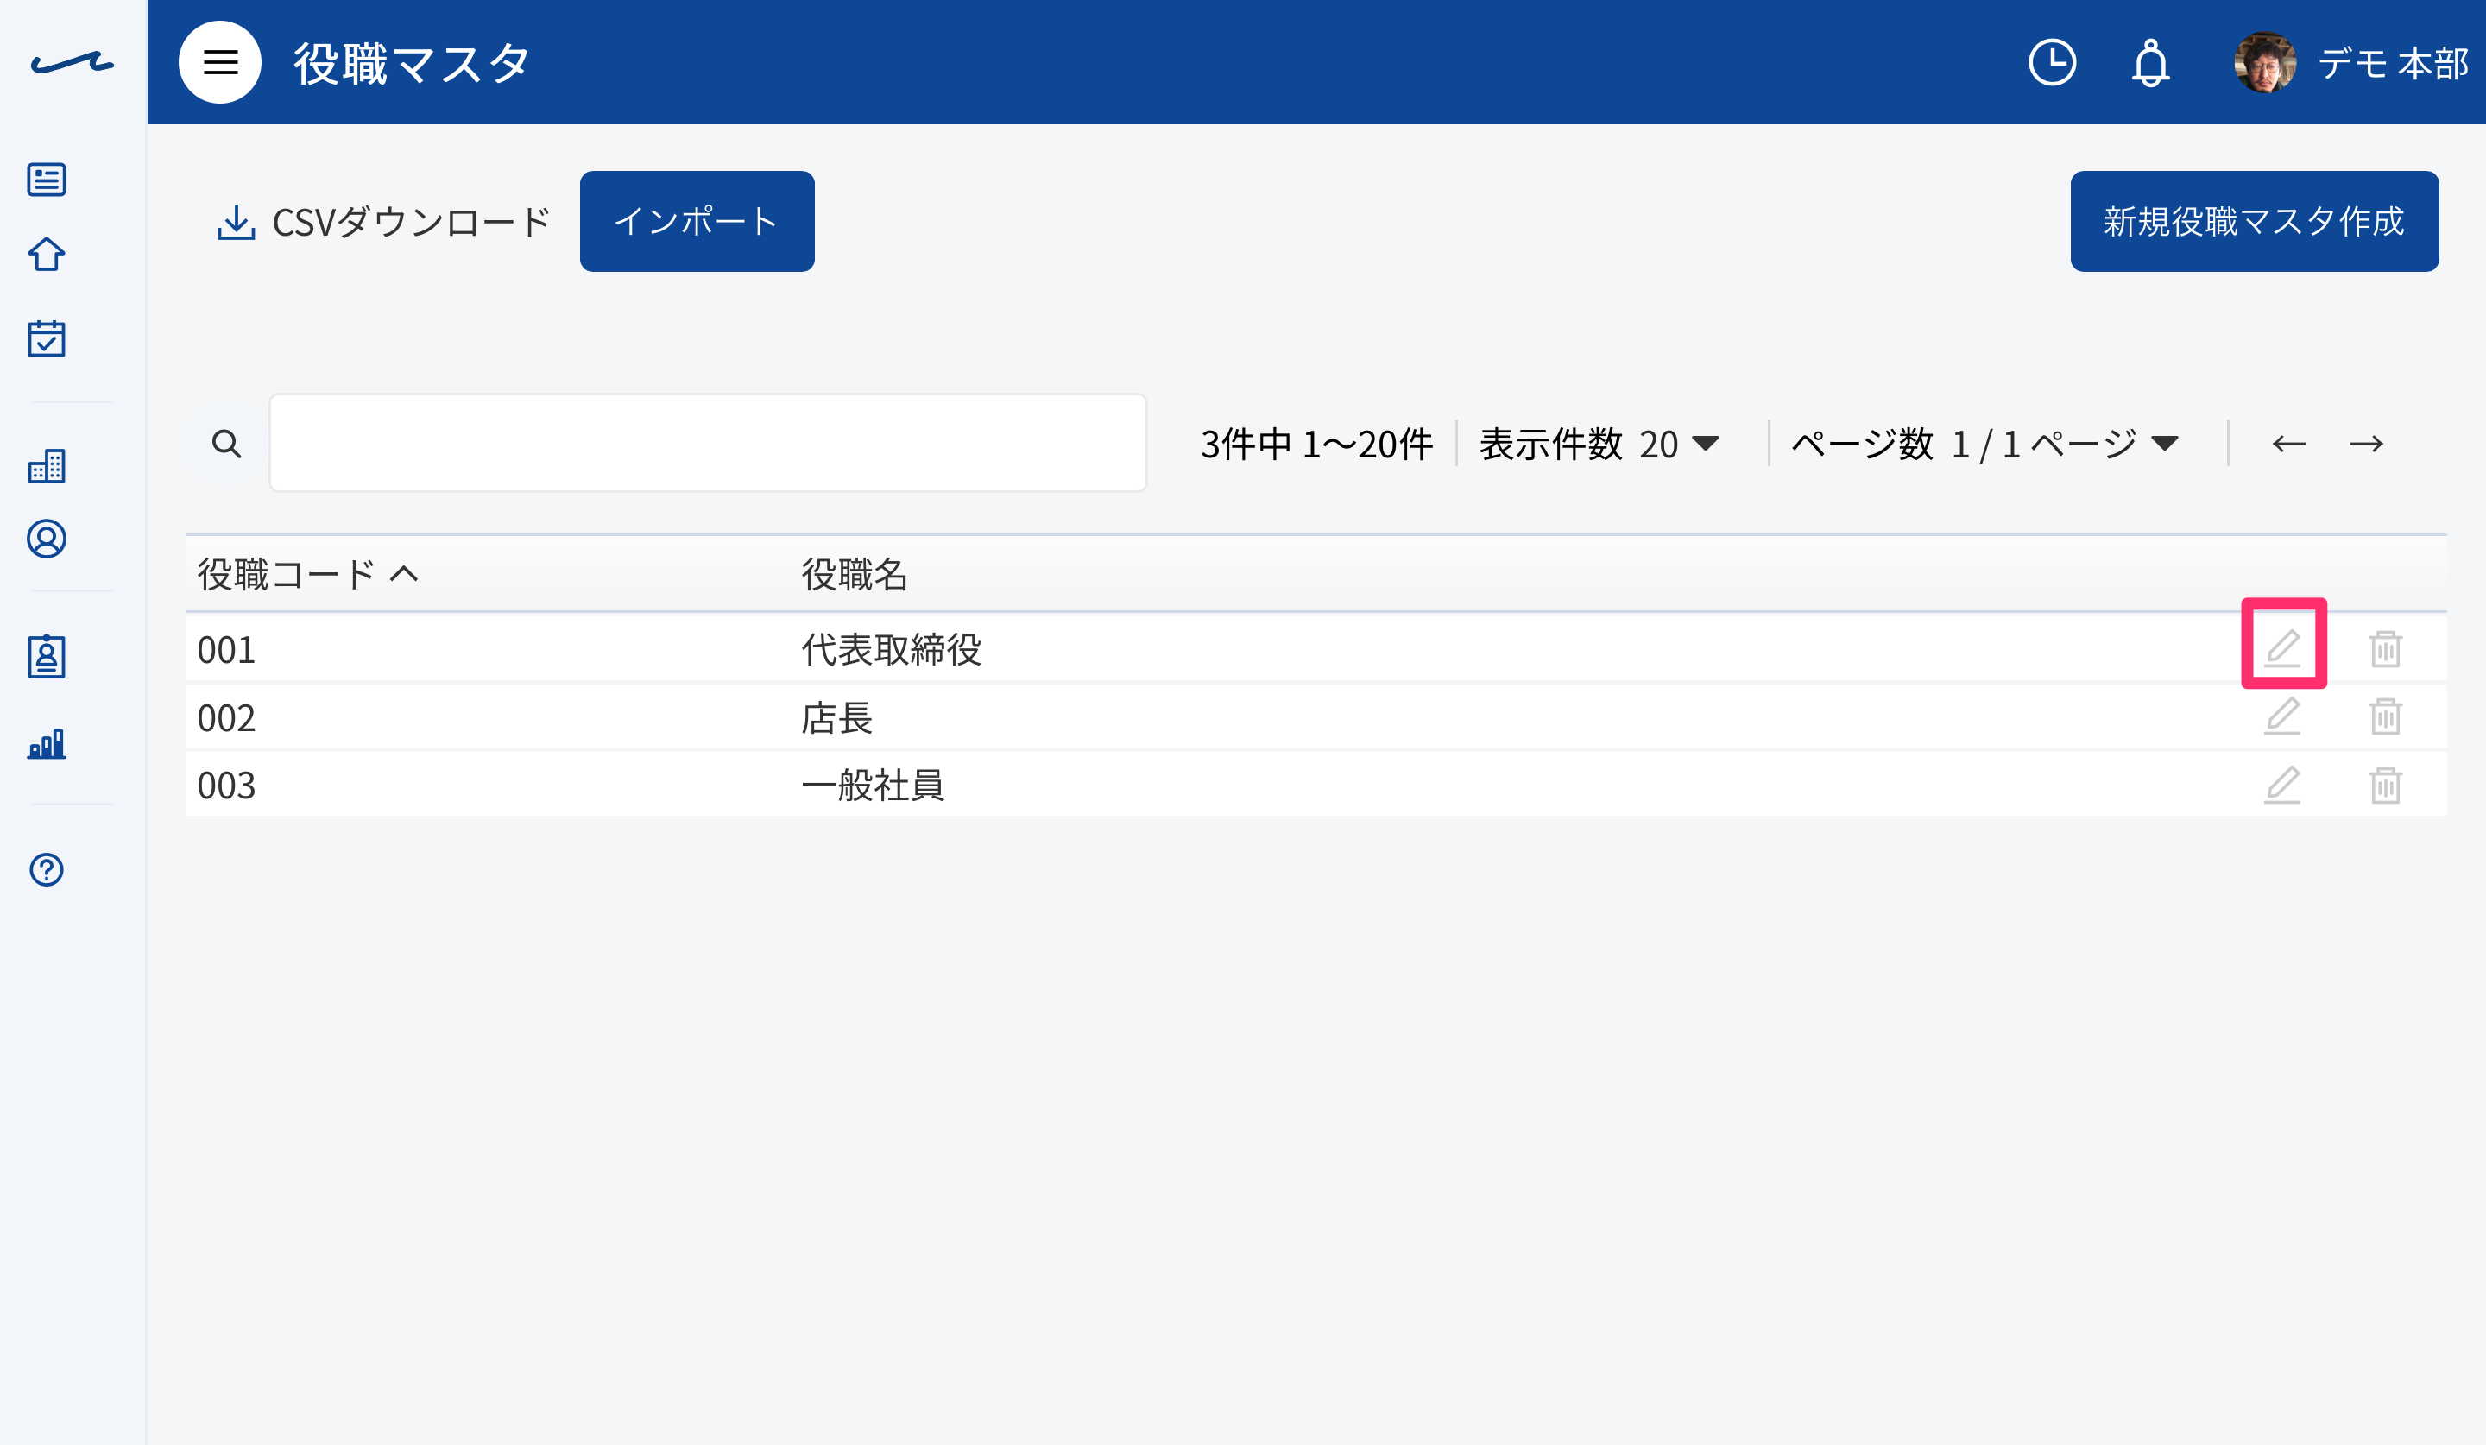Viewport: 2486px width, 1445px height.
Task: Click 新規役職マスタ作成 button
Action: [x=2254, y=221]
